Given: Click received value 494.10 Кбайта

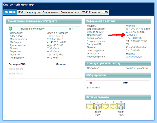Looking at the screenshot, I should click(x=55, y=55).
